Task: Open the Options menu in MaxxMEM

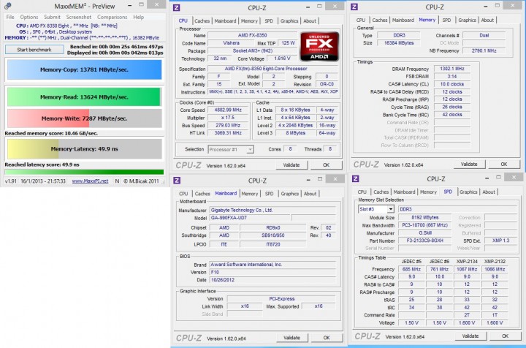Action: pyautogui.click(x=28, y=17)
